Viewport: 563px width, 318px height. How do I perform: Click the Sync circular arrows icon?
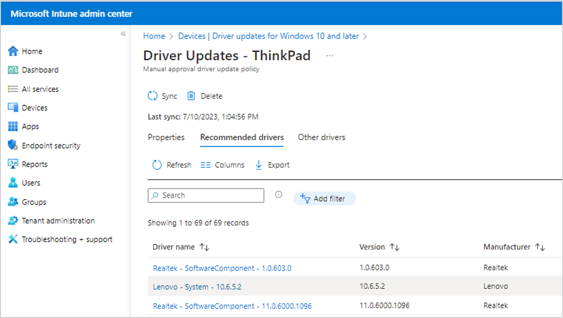(153, 96)
